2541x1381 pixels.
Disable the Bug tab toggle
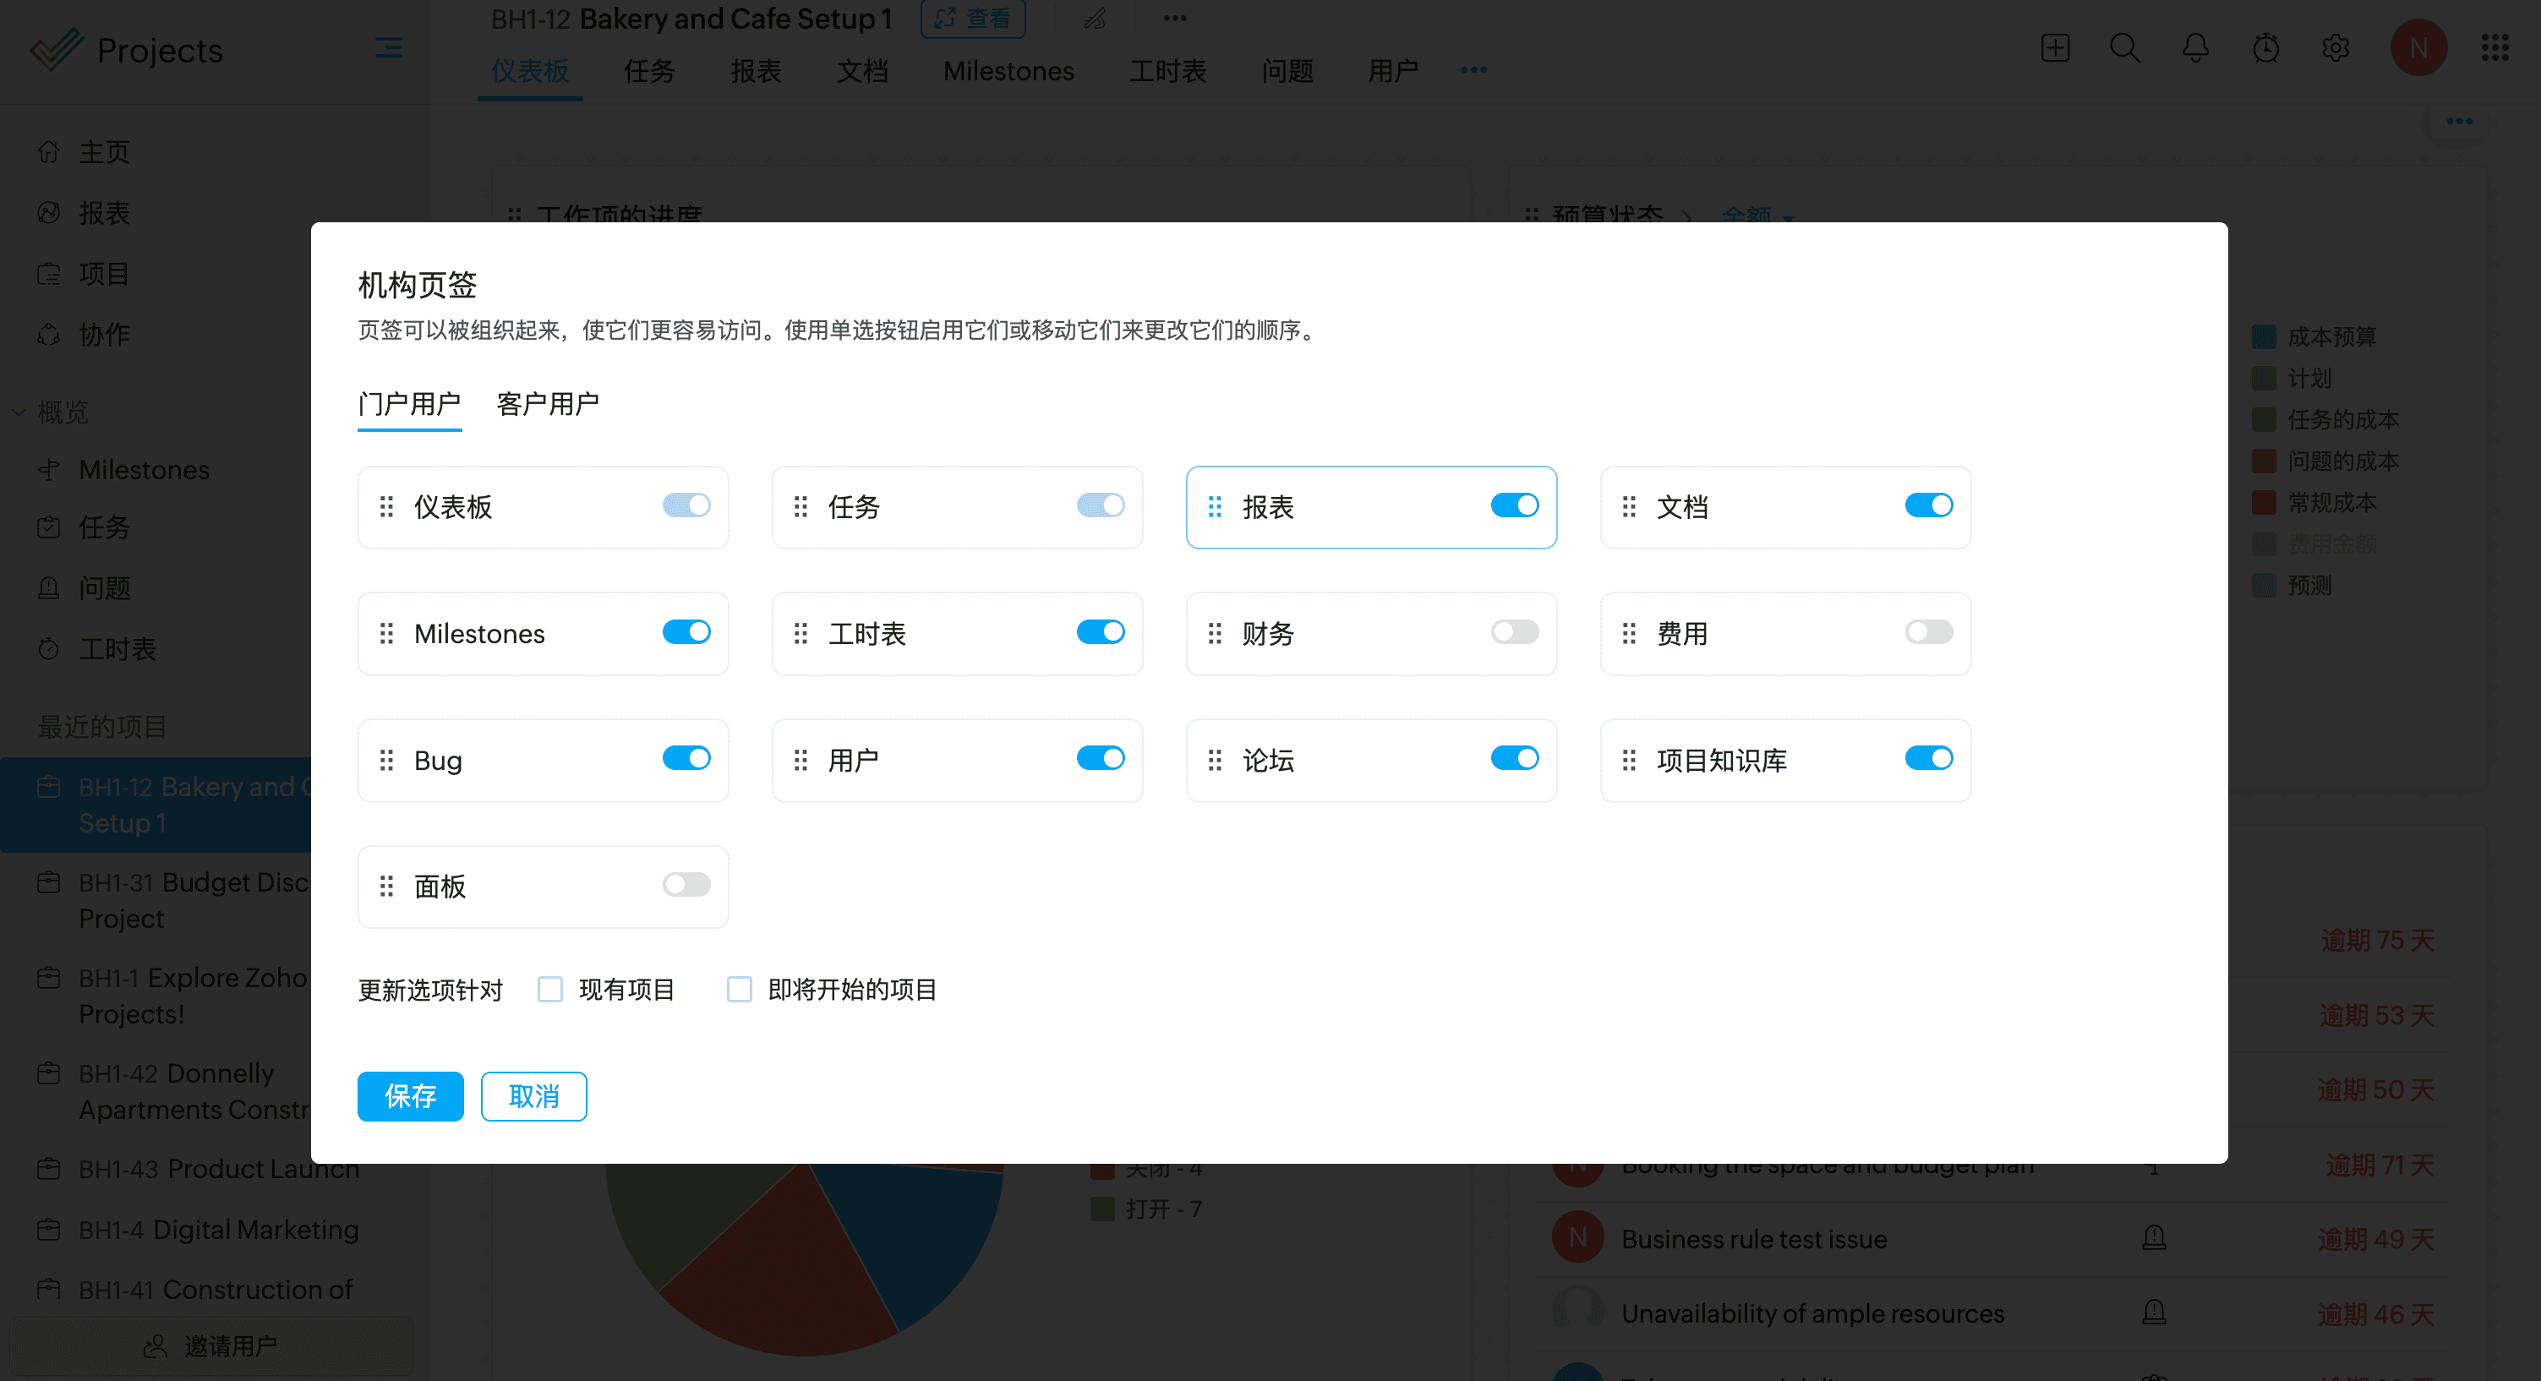coord(686,759)
